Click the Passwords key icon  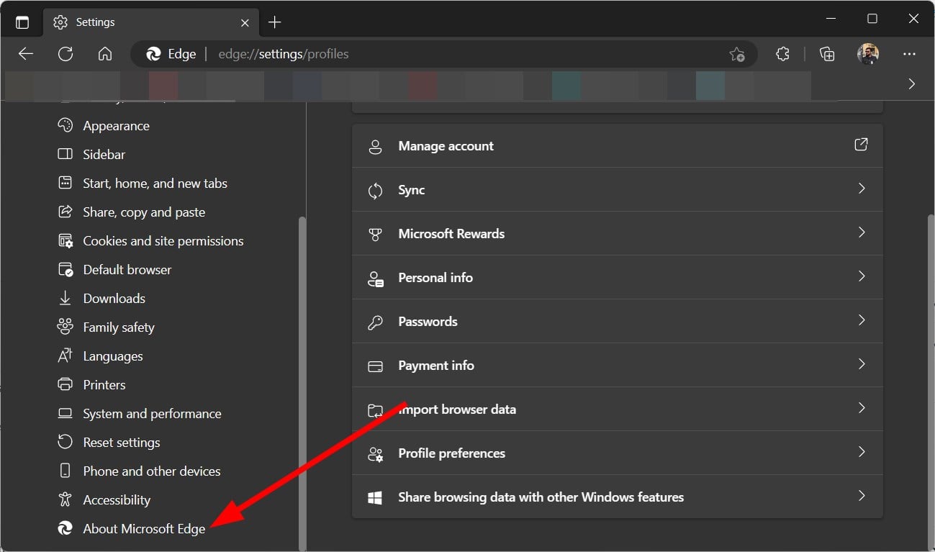(375, 322)
